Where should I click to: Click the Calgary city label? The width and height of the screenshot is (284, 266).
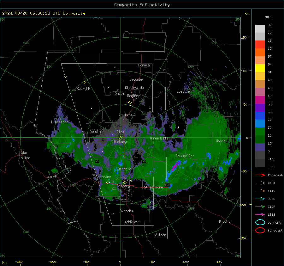pos(123,186)
